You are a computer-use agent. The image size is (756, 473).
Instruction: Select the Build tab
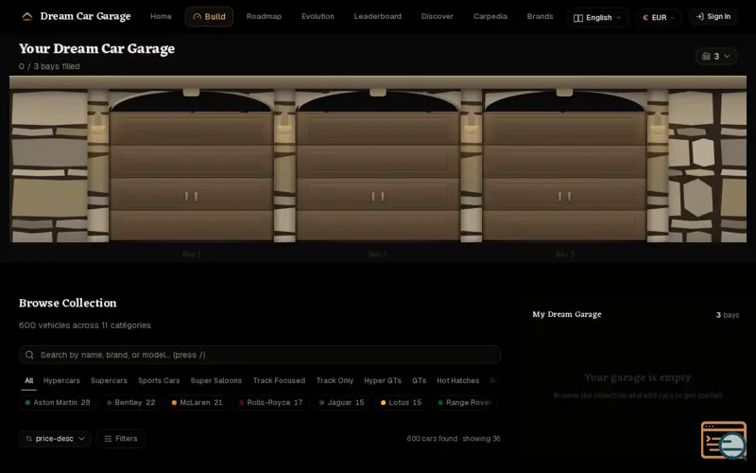click(209, 16)
